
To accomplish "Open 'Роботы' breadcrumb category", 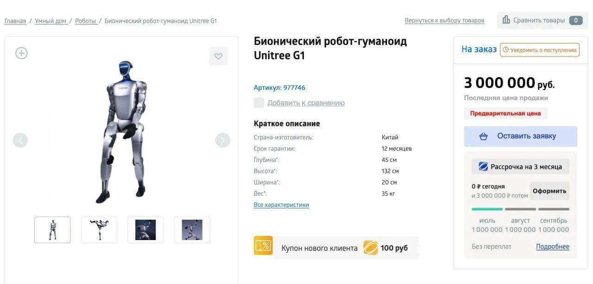I will click(86, 21).
